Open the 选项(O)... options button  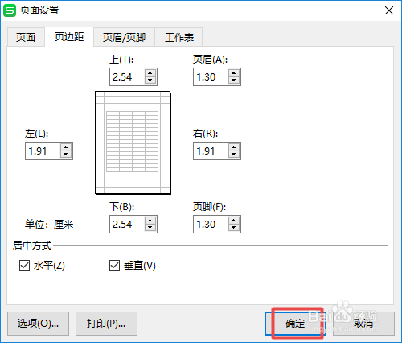click(38, 324)
